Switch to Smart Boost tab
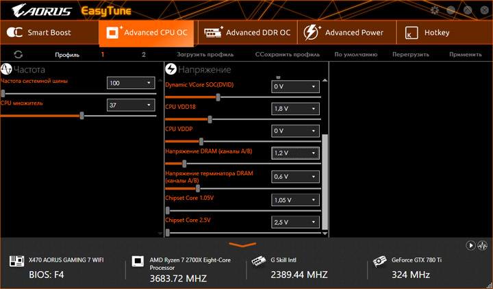The image size is (493, 289). (49, 32)
